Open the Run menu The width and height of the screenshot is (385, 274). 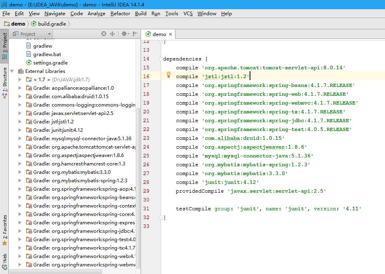[x=156, y=14]
